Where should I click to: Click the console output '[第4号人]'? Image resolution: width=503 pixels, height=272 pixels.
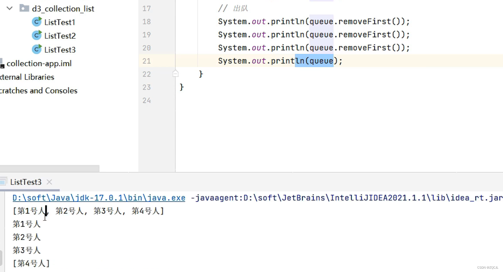pos(31,263)
